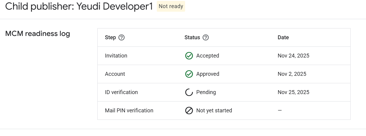Click the Status column header
The height and width of the screenshot is (136, 366).
click(x=192, y=37)
